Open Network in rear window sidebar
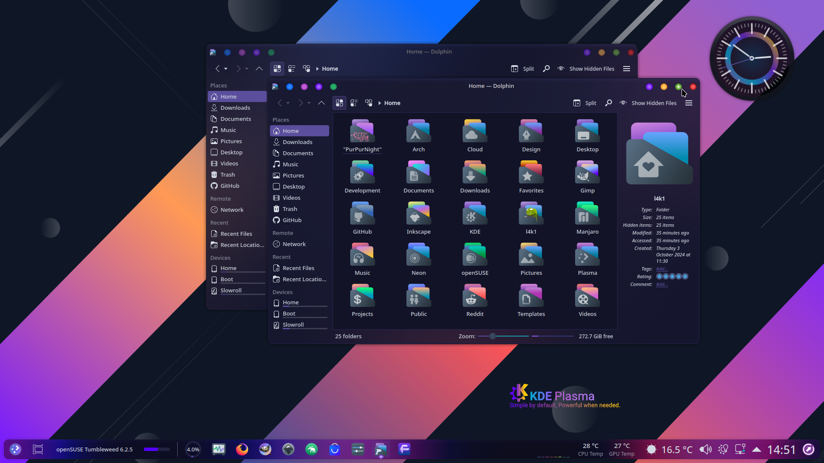824x463 pixels. point(237,210)
